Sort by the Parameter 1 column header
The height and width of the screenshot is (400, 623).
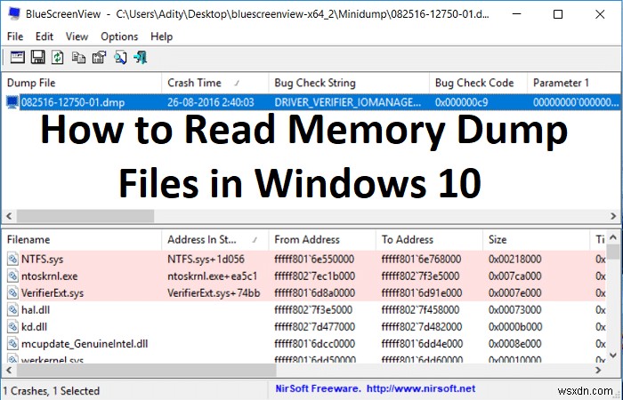click(x=574, y=83)
